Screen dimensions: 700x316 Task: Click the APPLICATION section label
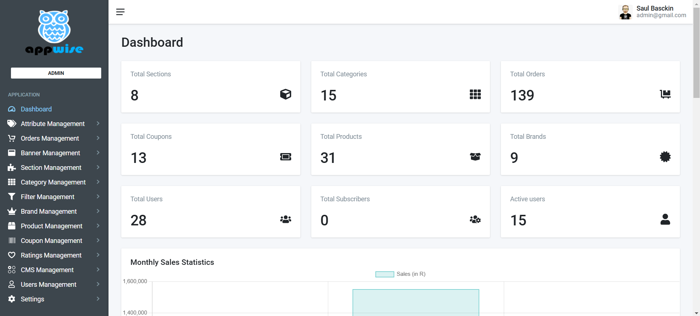click(x=24, y=95)
